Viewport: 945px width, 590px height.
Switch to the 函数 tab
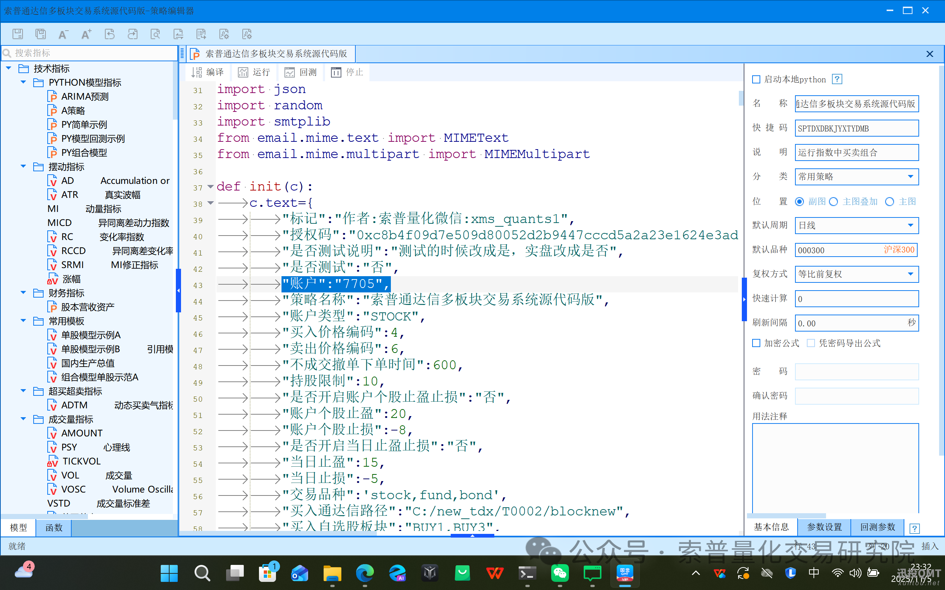(x=53, y=528)
